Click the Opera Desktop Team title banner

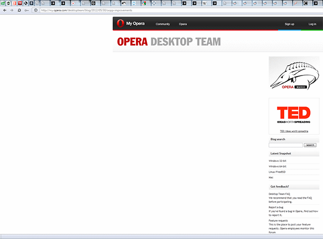tap(169, 42)
